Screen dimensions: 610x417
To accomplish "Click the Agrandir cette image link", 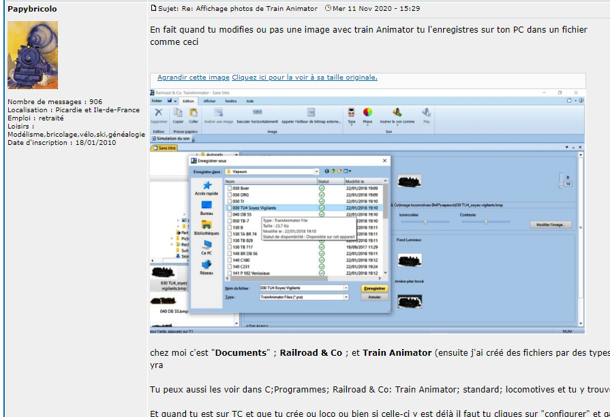I will point(194,78).
